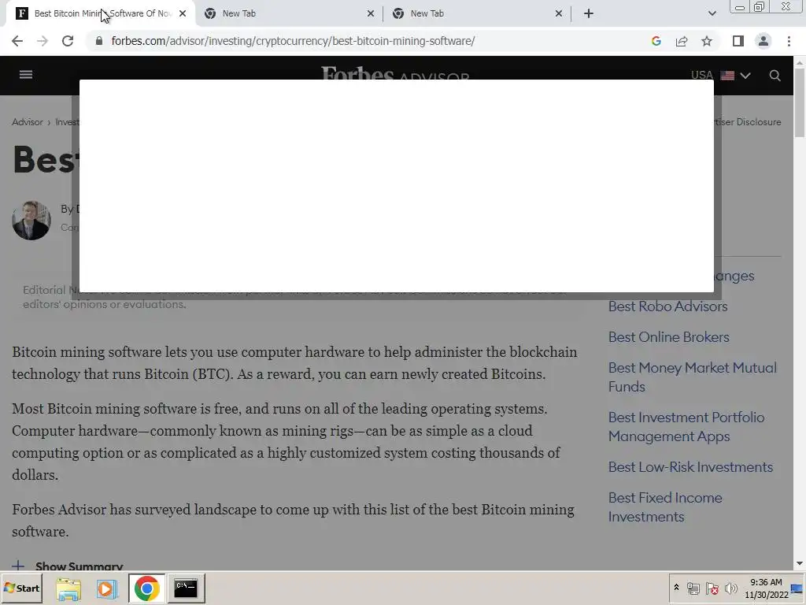
Task: Reload the Forbes page
Action: [x=68, y=41]
